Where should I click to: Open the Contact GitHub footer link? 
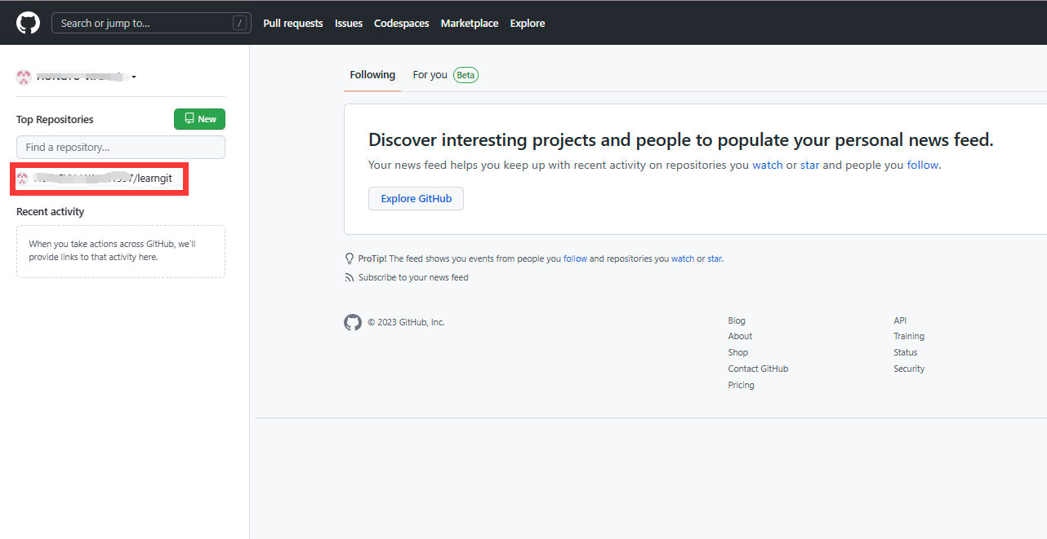[x=759, y=369]
